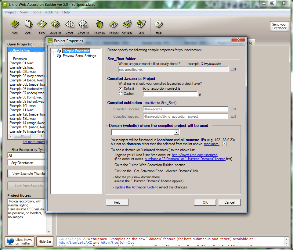Select 'Example 08 (form).lwac' in the list
This screenshot has width=293, height=250.
pos(26,97)
